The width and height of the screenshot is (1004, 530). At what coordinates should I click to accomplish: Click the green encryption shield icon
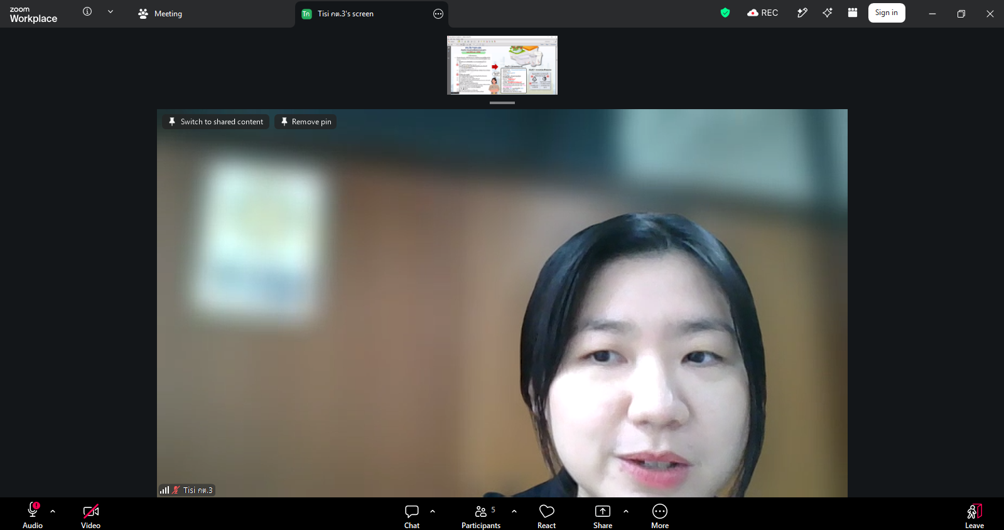tap(725, 13)
